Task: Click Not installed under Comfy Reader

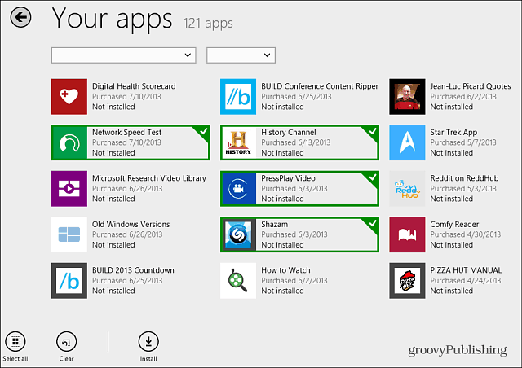Action: point(451,245)
